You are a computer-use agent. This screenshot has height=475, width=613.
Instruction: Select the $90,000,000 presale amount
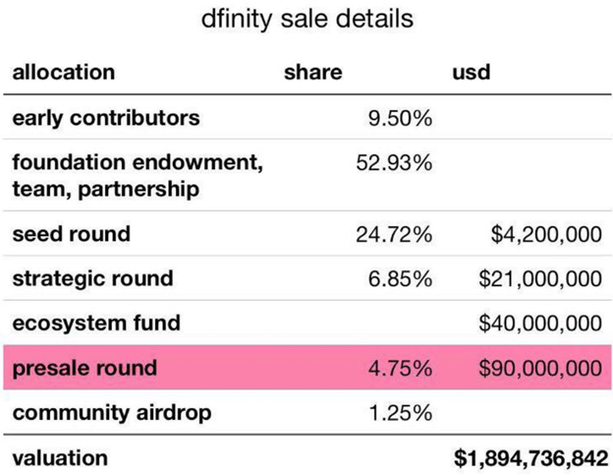(540, 368)
